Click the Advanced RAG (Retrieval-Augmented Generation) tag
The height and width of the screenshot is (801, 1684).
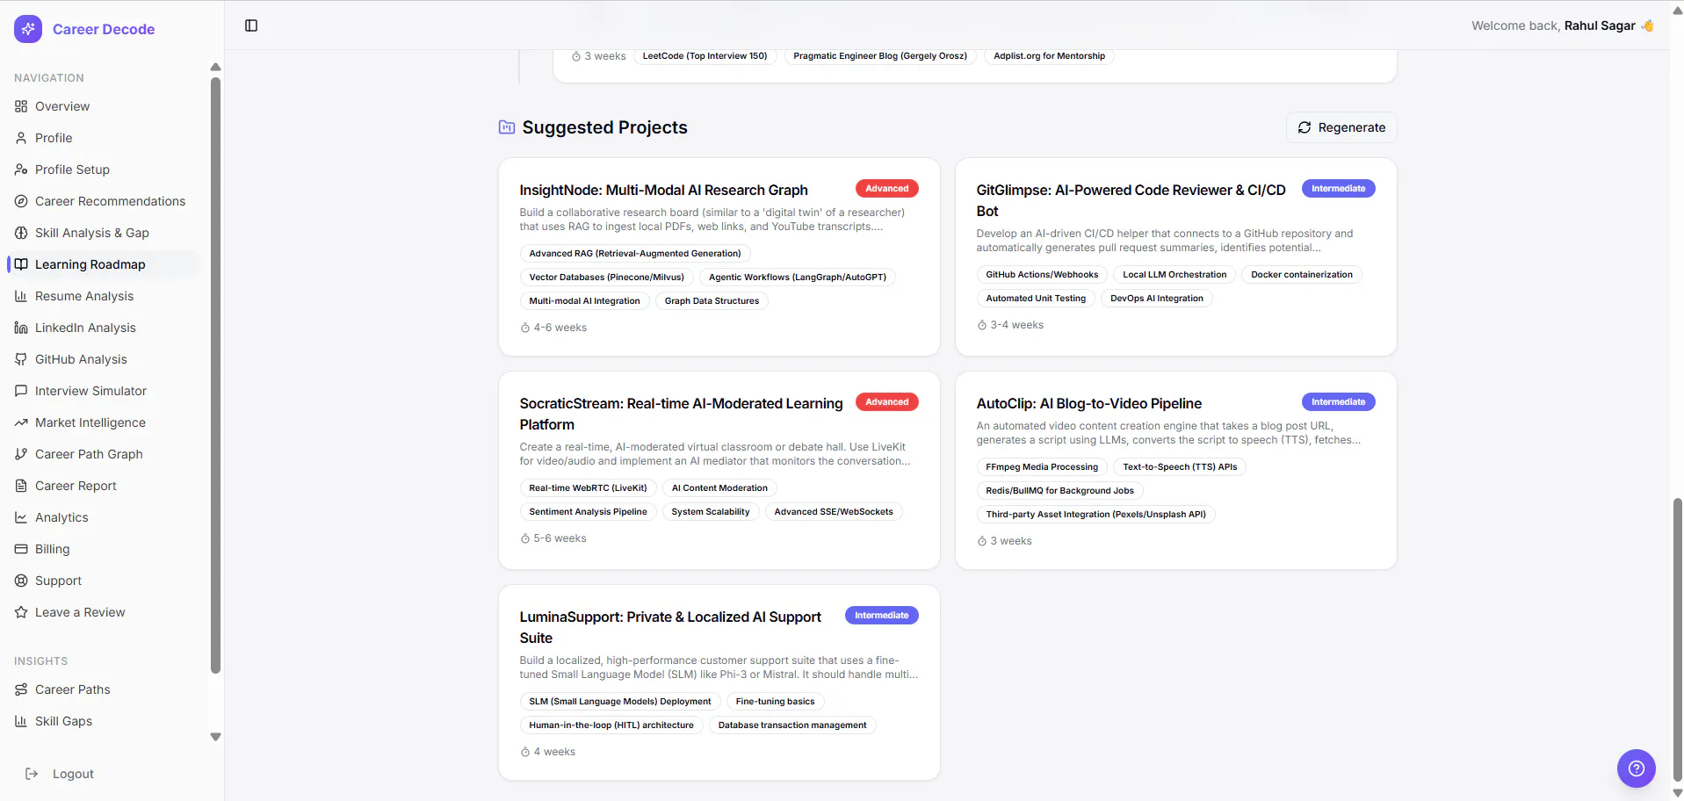click(x=634, y=253)
